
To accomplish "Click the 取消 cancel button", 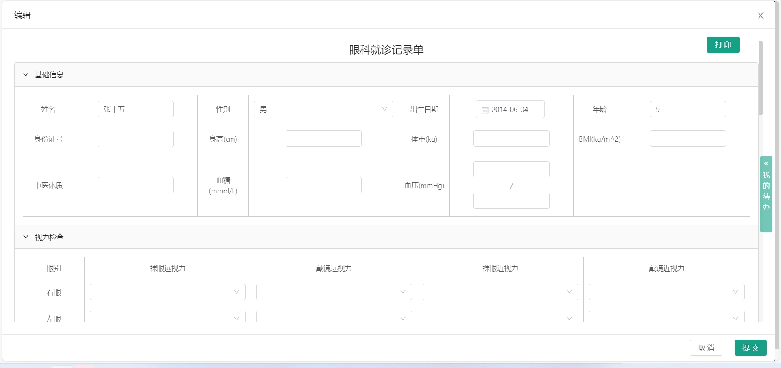I will [706, 348].
